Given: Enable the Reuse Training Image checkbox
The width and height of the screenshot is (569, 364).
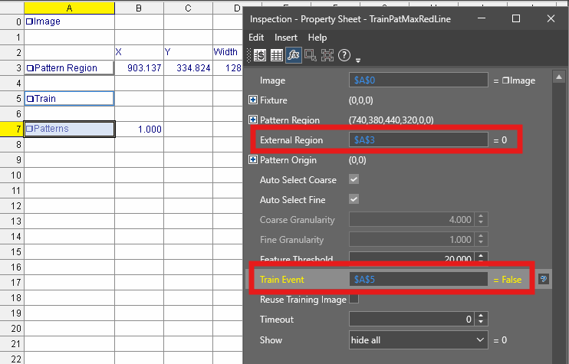Looking at the screenshot, I should pos(354,299).
